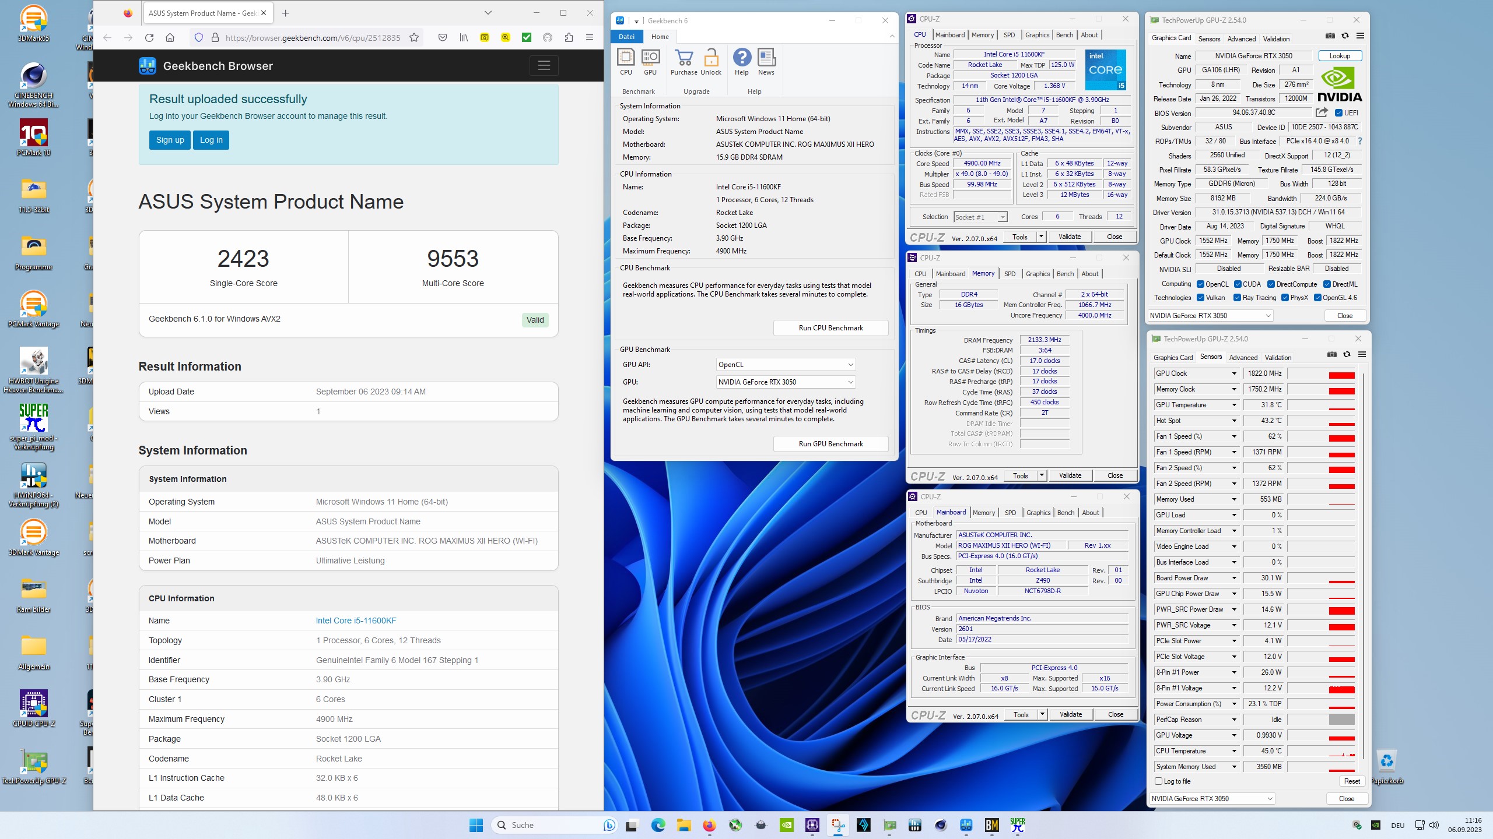Click Lookup button in GPU-Z
The width and height of the screenshot is (1493, 839).
coord(1340,56)
